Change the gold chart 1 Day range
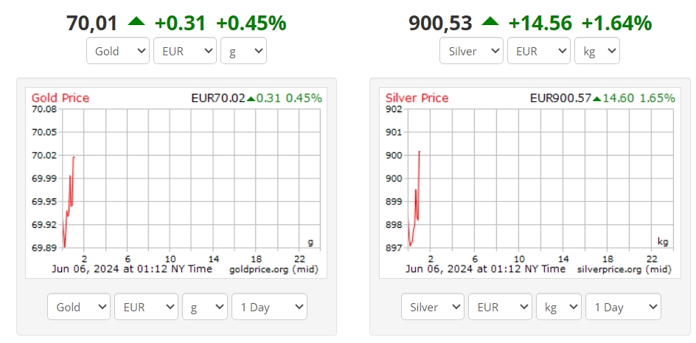The image size is (696, 343). coord(269,307)
